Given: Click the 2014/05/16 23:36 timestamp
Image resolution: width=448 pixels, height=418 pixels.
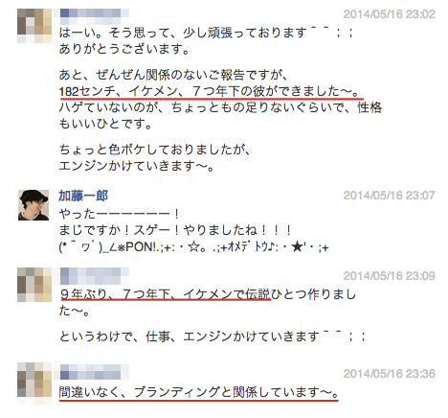Looking at the screenshot, I should coord(390,373).
